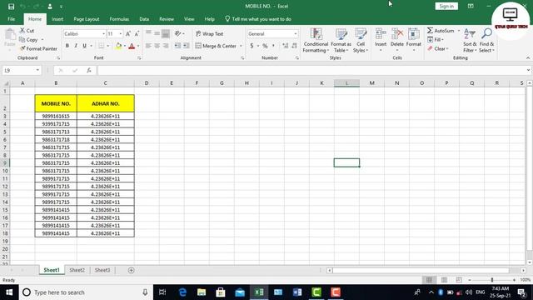Switch to Page Layout view in status bar

(444, 280)
